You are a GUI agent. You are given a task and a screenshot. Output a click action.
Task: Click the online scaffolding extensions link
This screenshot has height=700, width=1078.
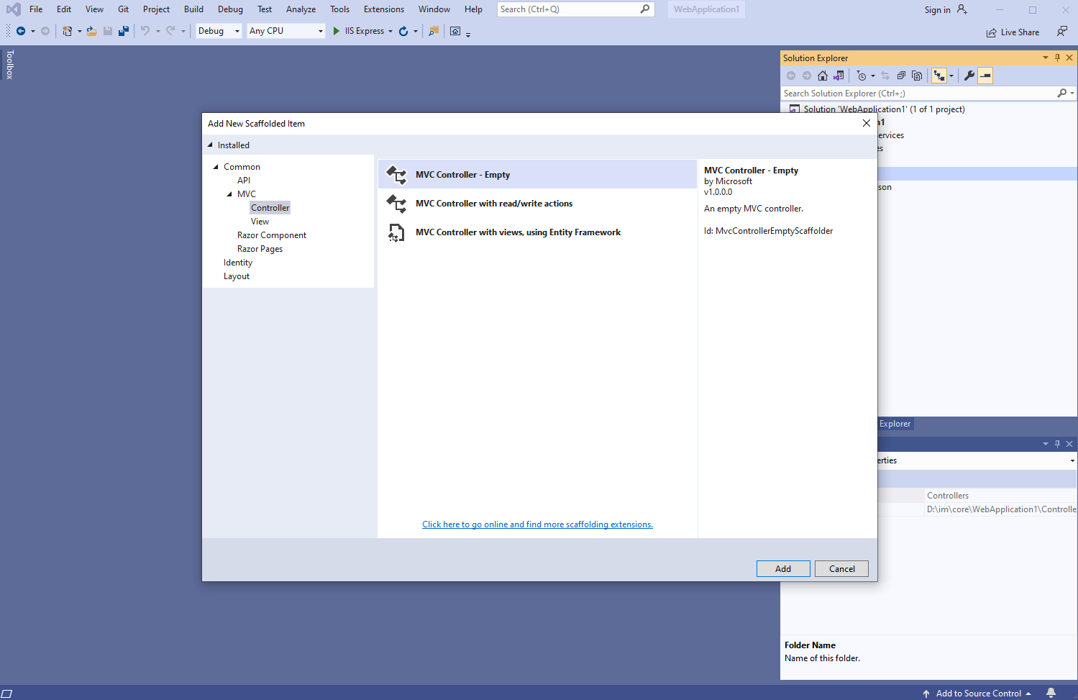[537, 524]
